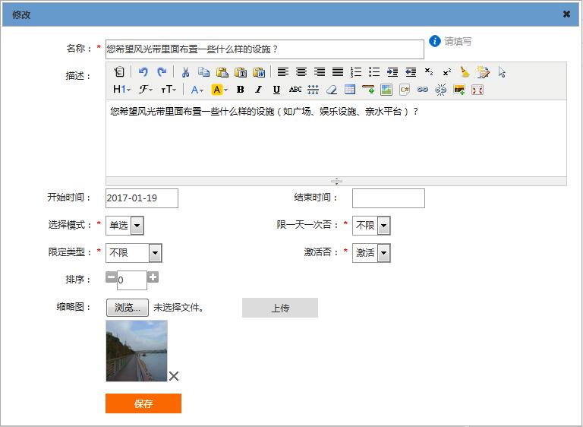Increase the 排序 value with plus button
Image resolution: width=583 pixels, height=427 pixels.
[x=153, y=278]
